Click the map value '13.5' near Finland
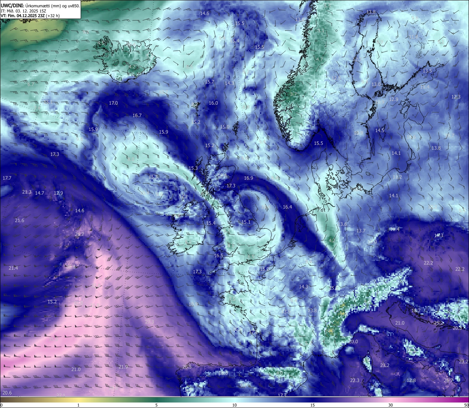 427,71
